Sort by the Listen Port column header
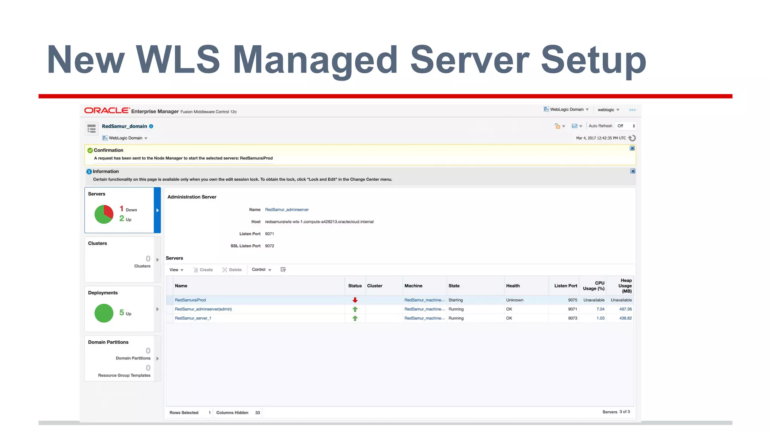Image resolution: width=771 pixels, height=433 pixels. tap(564, 286)
